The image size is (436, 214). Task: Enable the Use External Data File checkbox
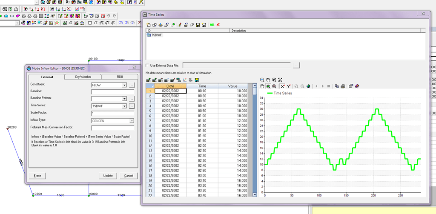click(147, 66)
